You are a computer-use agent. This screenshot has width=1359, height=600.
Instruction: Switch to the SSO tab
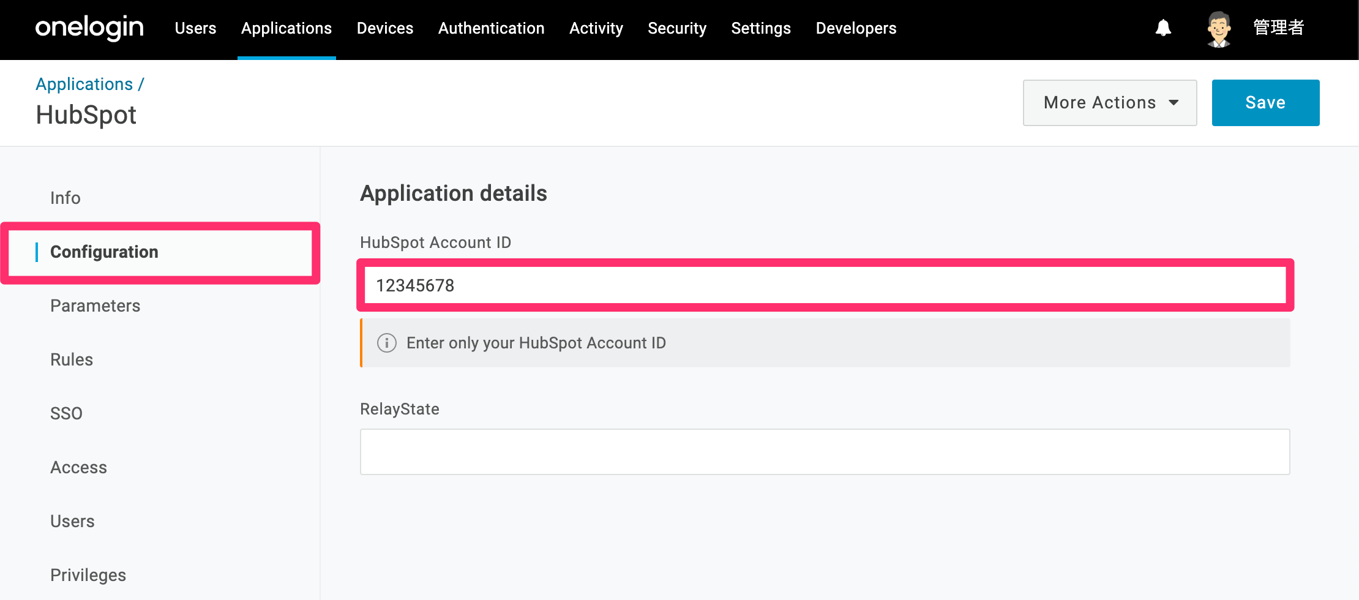[x=66, y=413]
